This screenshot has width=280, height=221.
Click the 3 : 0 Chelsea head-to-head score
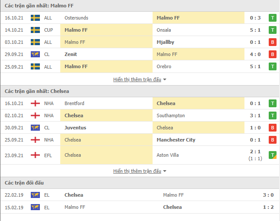click(268, 195)
